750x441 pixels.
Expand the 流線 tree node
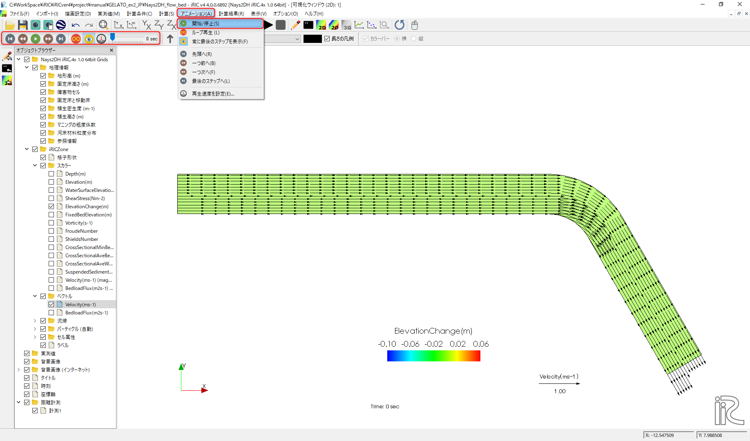pos(35,321)
